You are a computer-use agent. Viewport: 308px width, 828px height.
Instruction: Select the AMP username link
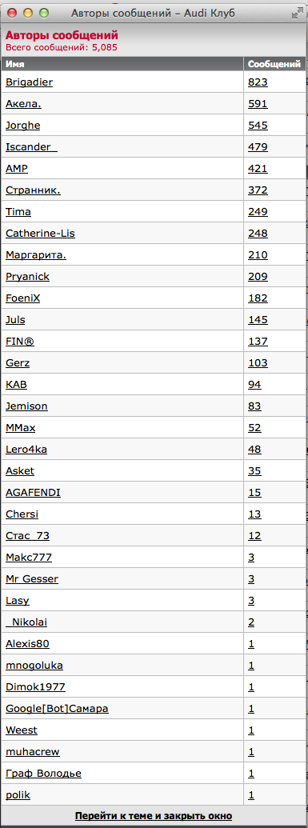coord(17,169)
